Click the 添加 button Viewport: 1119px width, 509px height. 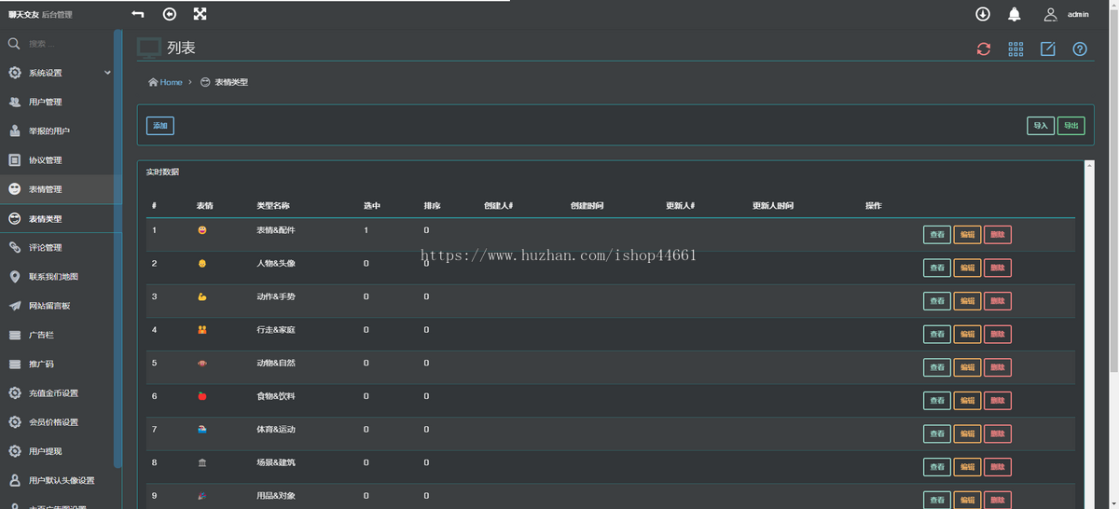[x=160, y=126]
